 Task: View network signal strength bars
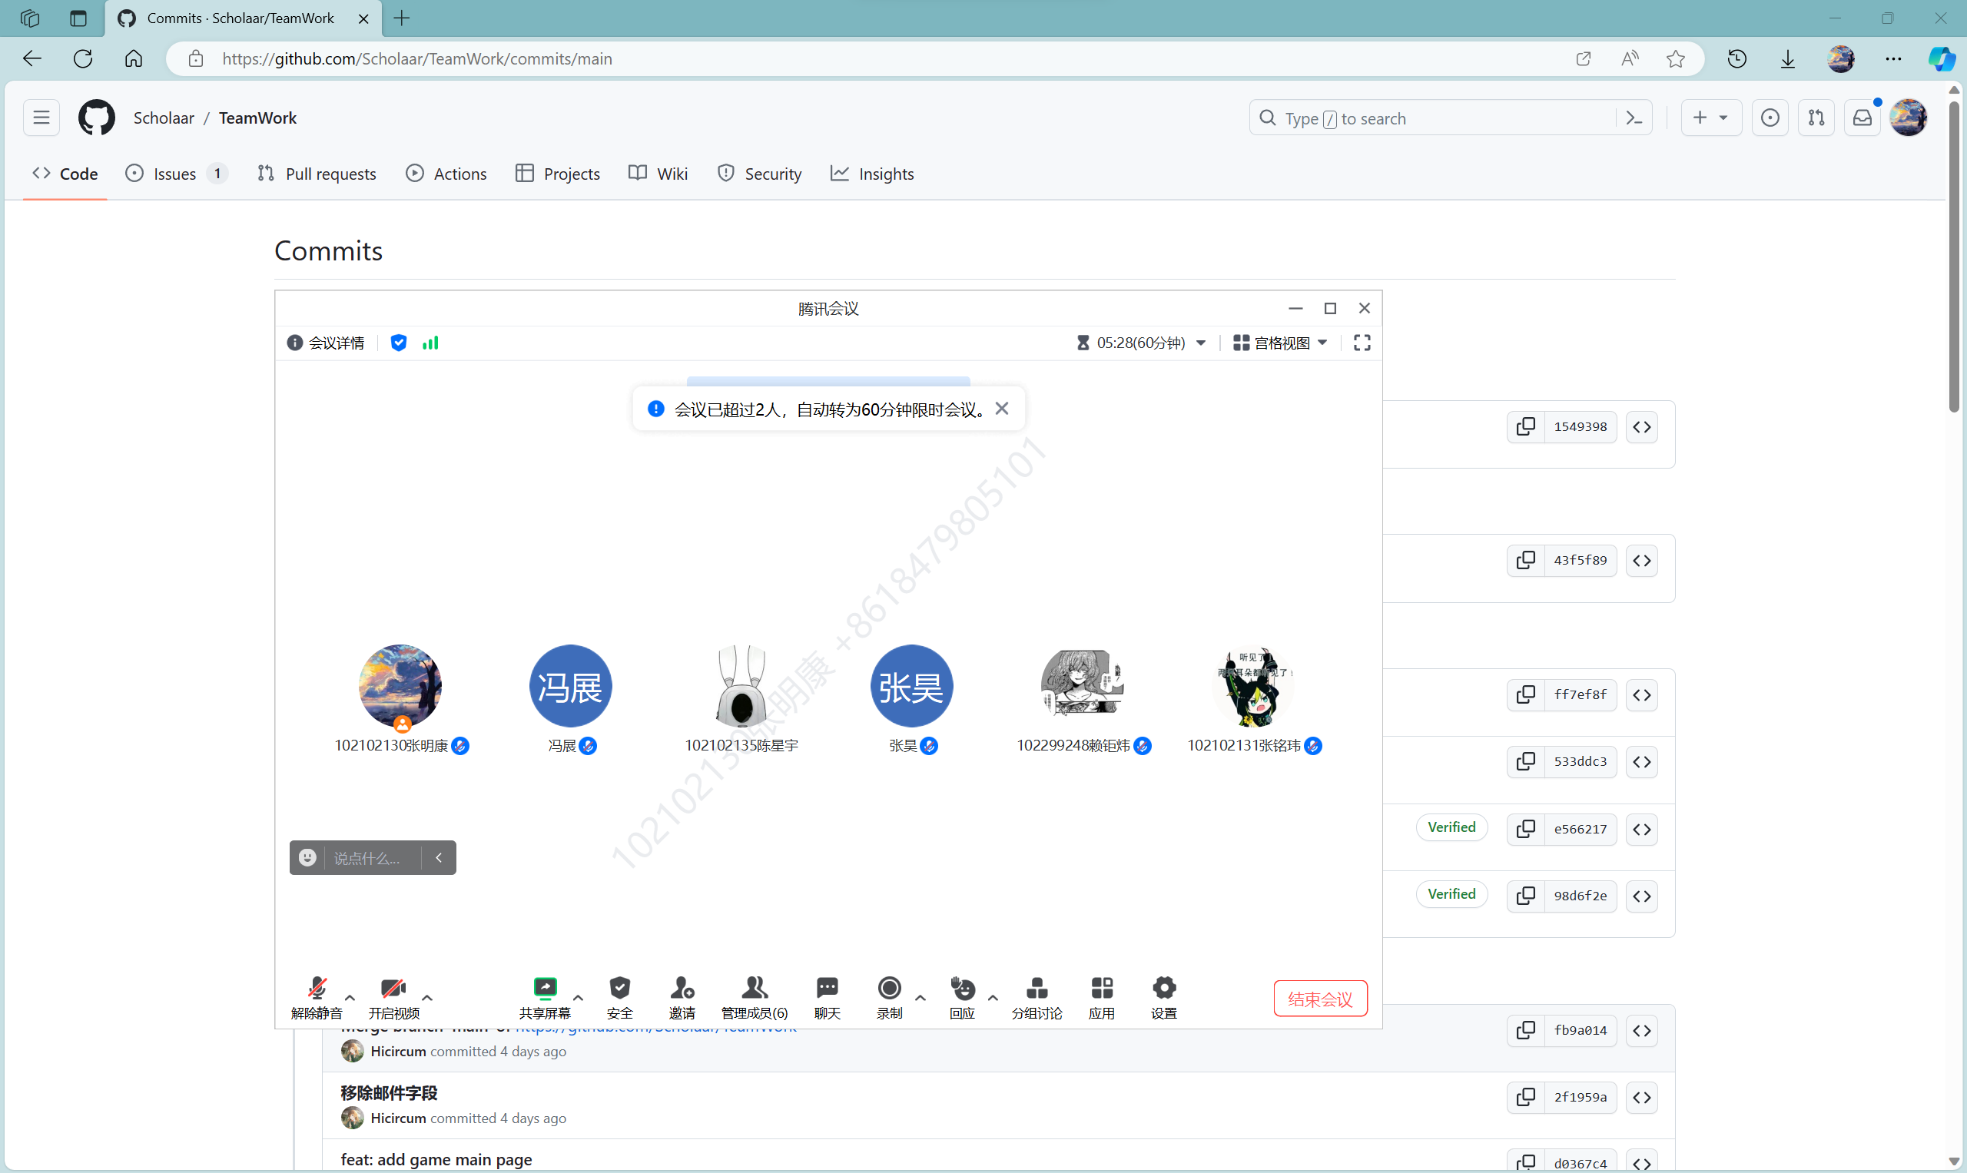(430, 343)
